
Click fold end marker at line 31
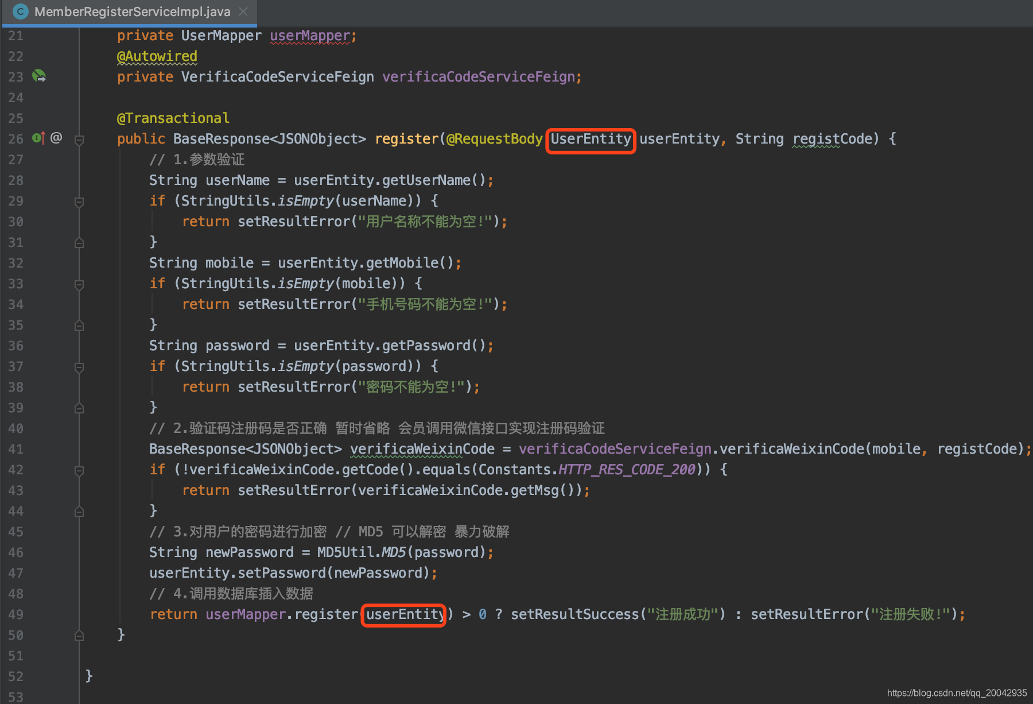79,243
